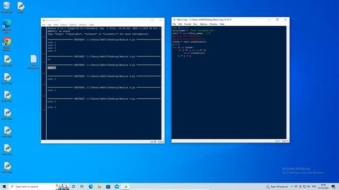The height and width of the screenshot is (190, 339).
Task: Open the notification center icon
Action: pyautogui.click(x=333, y=186)
